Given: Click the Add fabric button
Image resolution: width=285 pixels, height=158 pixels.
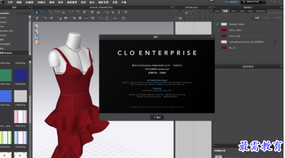Looking at the screenshot, I should pyautogui.click(x=255, y=18).
